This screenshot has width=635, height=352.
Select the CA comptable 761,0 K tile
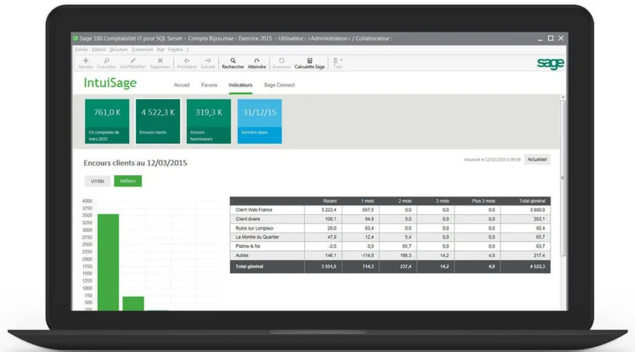(107, 121)
